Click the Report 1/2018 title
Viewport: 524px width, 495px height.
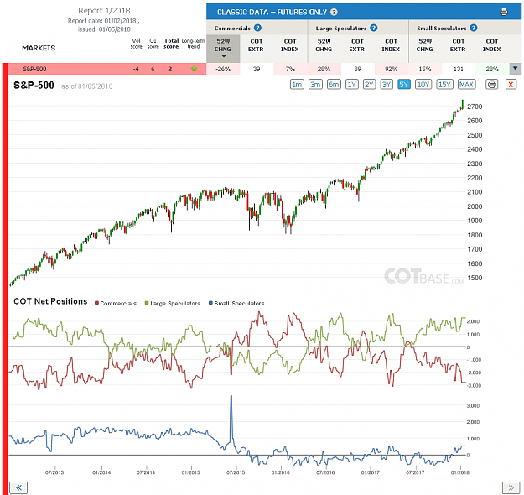point(104,11)
